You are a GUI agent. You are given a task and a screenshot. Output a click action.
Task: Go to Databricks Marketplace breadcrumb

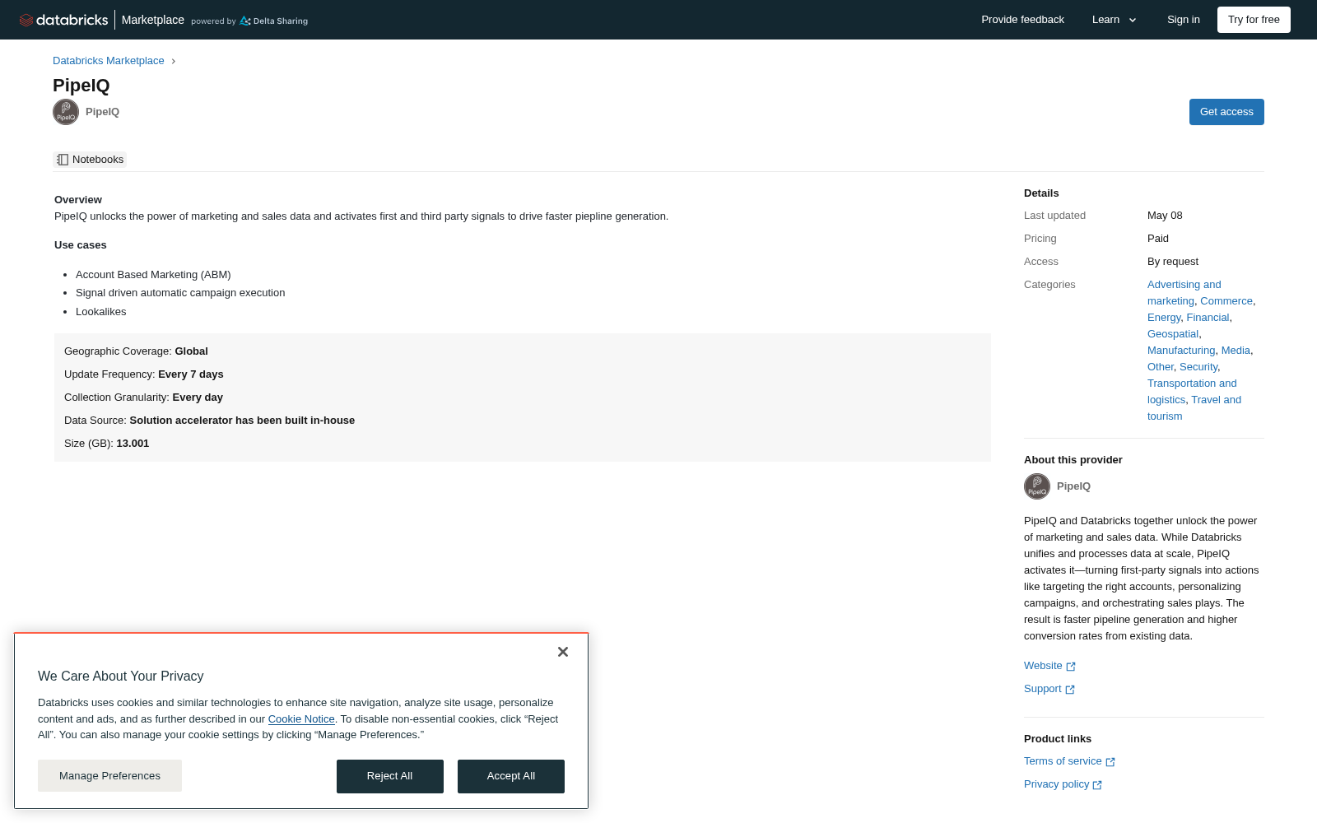pos(109,61)
